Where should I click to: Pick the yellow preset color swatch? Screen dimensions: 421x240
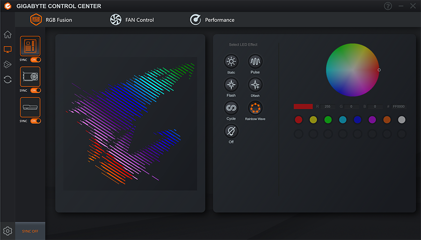(313, 120)
